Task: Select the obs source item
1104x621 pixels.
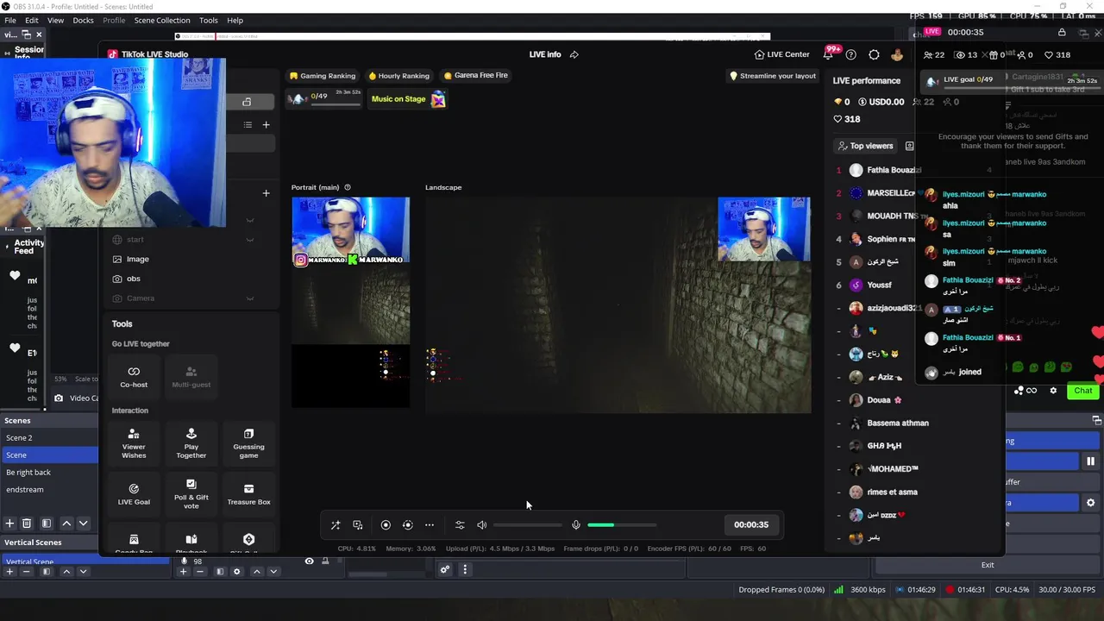Action: pos(134,279)
